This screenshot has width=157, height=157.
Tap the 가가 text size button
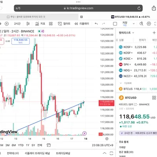point(18,8)
